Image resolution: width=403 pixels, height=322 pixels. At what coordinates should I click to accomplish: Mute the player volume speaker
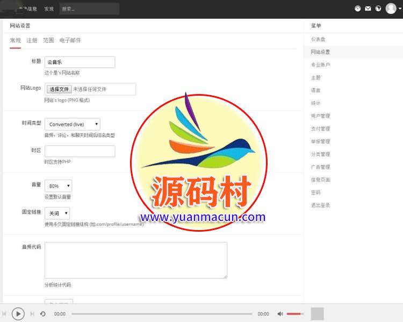pyautogui.click(x=280, y=314)
